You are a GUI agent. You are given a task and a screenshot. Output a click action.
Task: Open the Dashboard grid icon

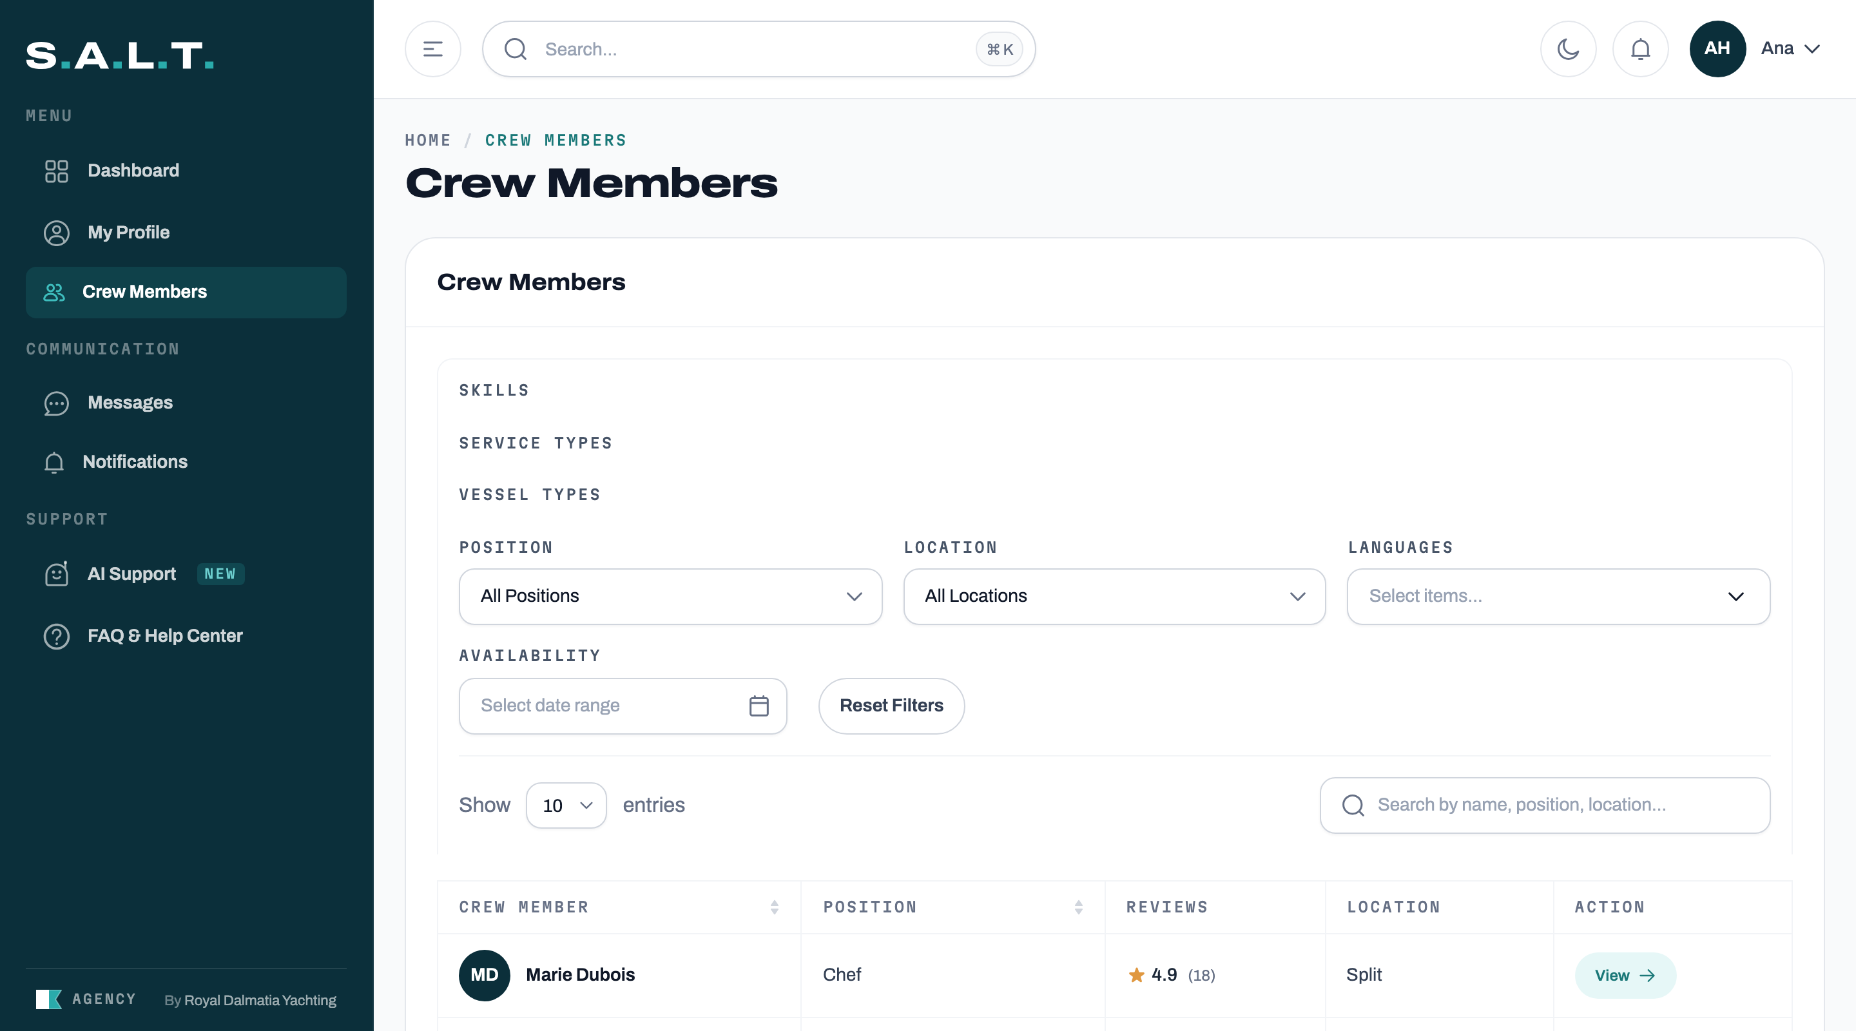pos(56,171)
